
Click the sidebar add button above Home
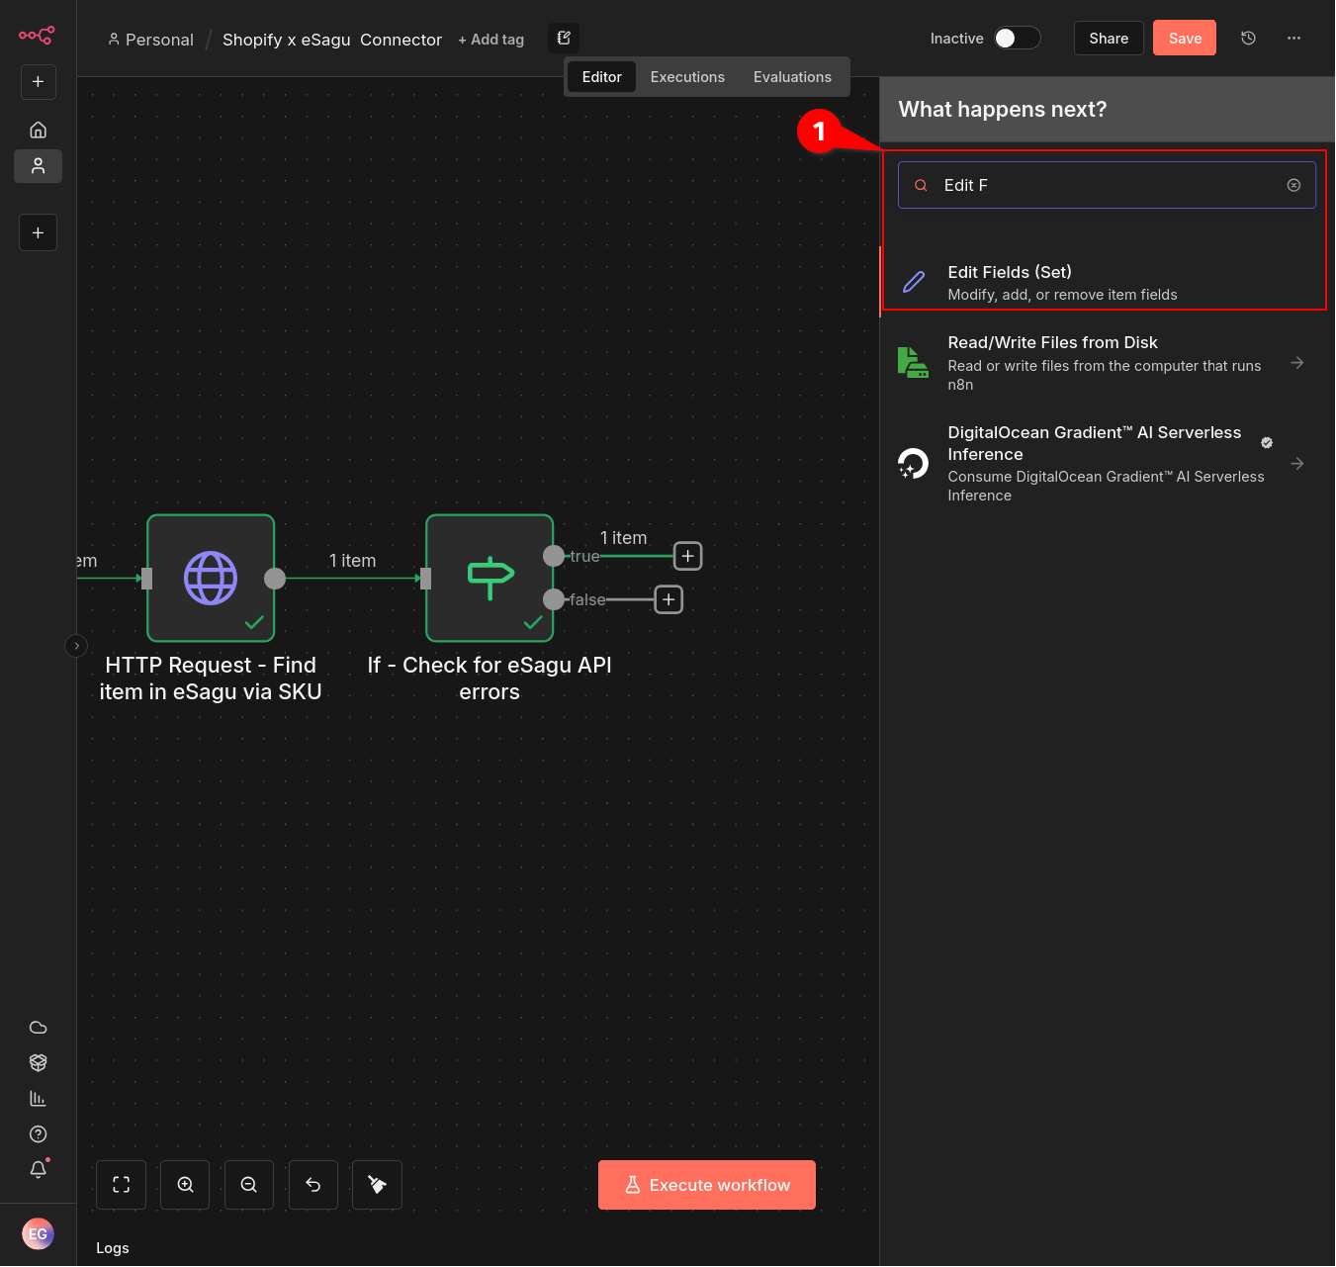point(39,82)
